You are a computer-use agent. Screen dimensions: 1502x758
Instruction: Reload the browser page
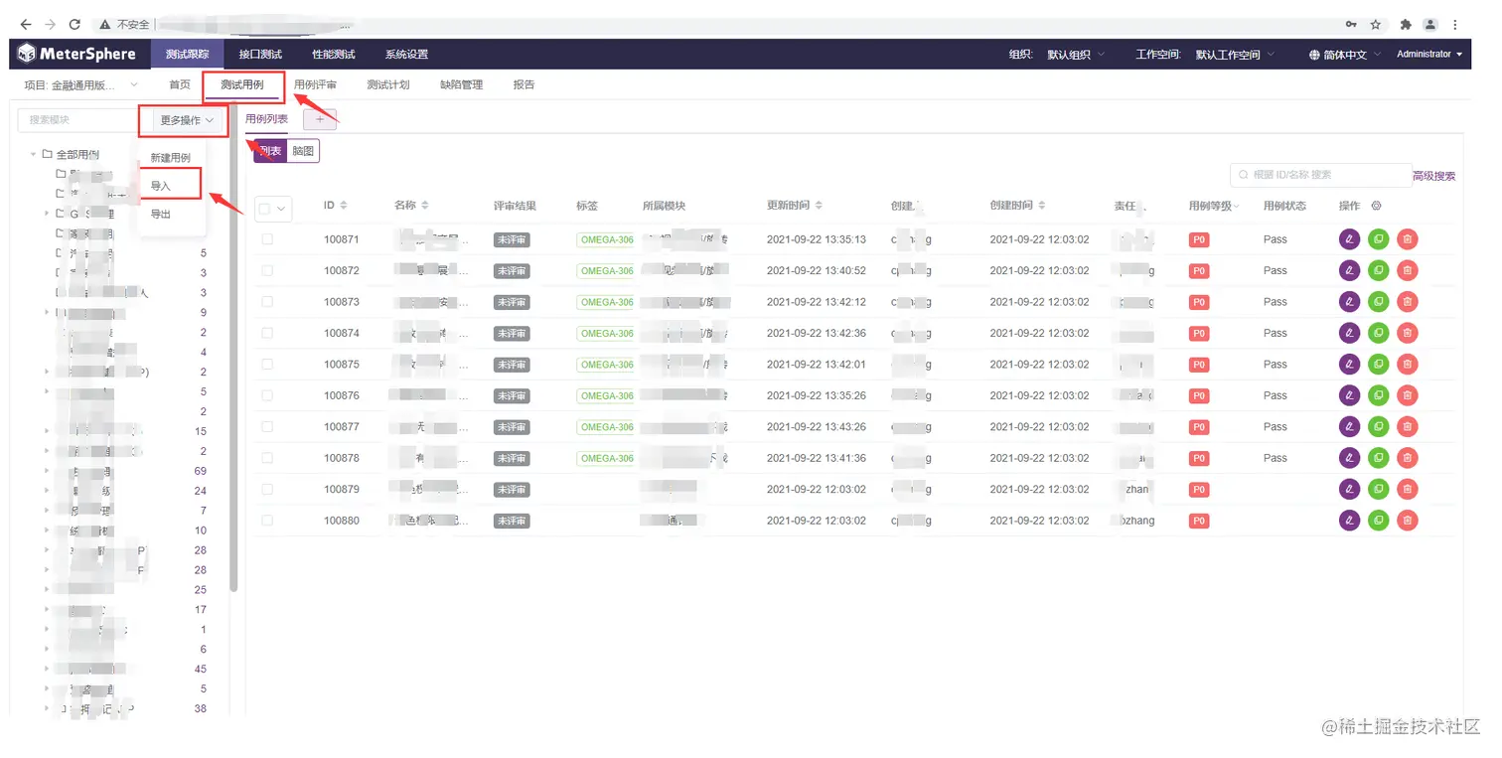(x=75, y=24)
